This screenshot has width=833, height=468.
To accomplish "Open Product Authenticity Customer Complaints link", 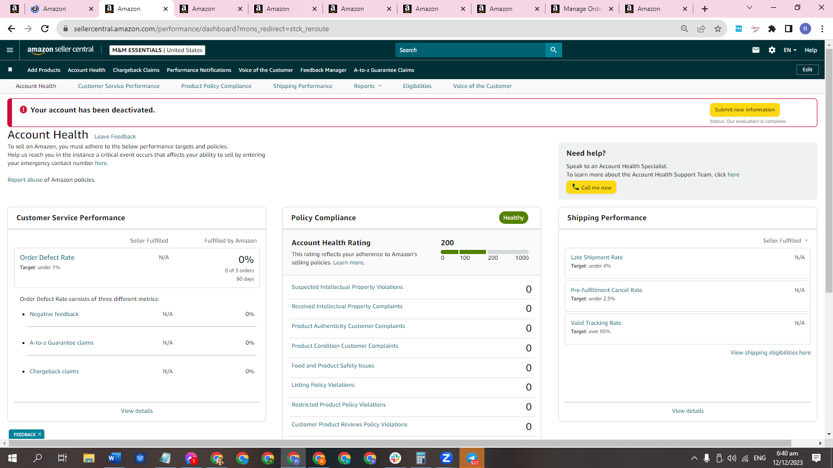I will tap(348, 326).
